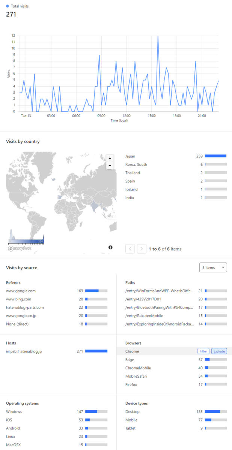This screenshot has width=232, height=450.
Task: Select the Firefox browser row
Action: 176,384
